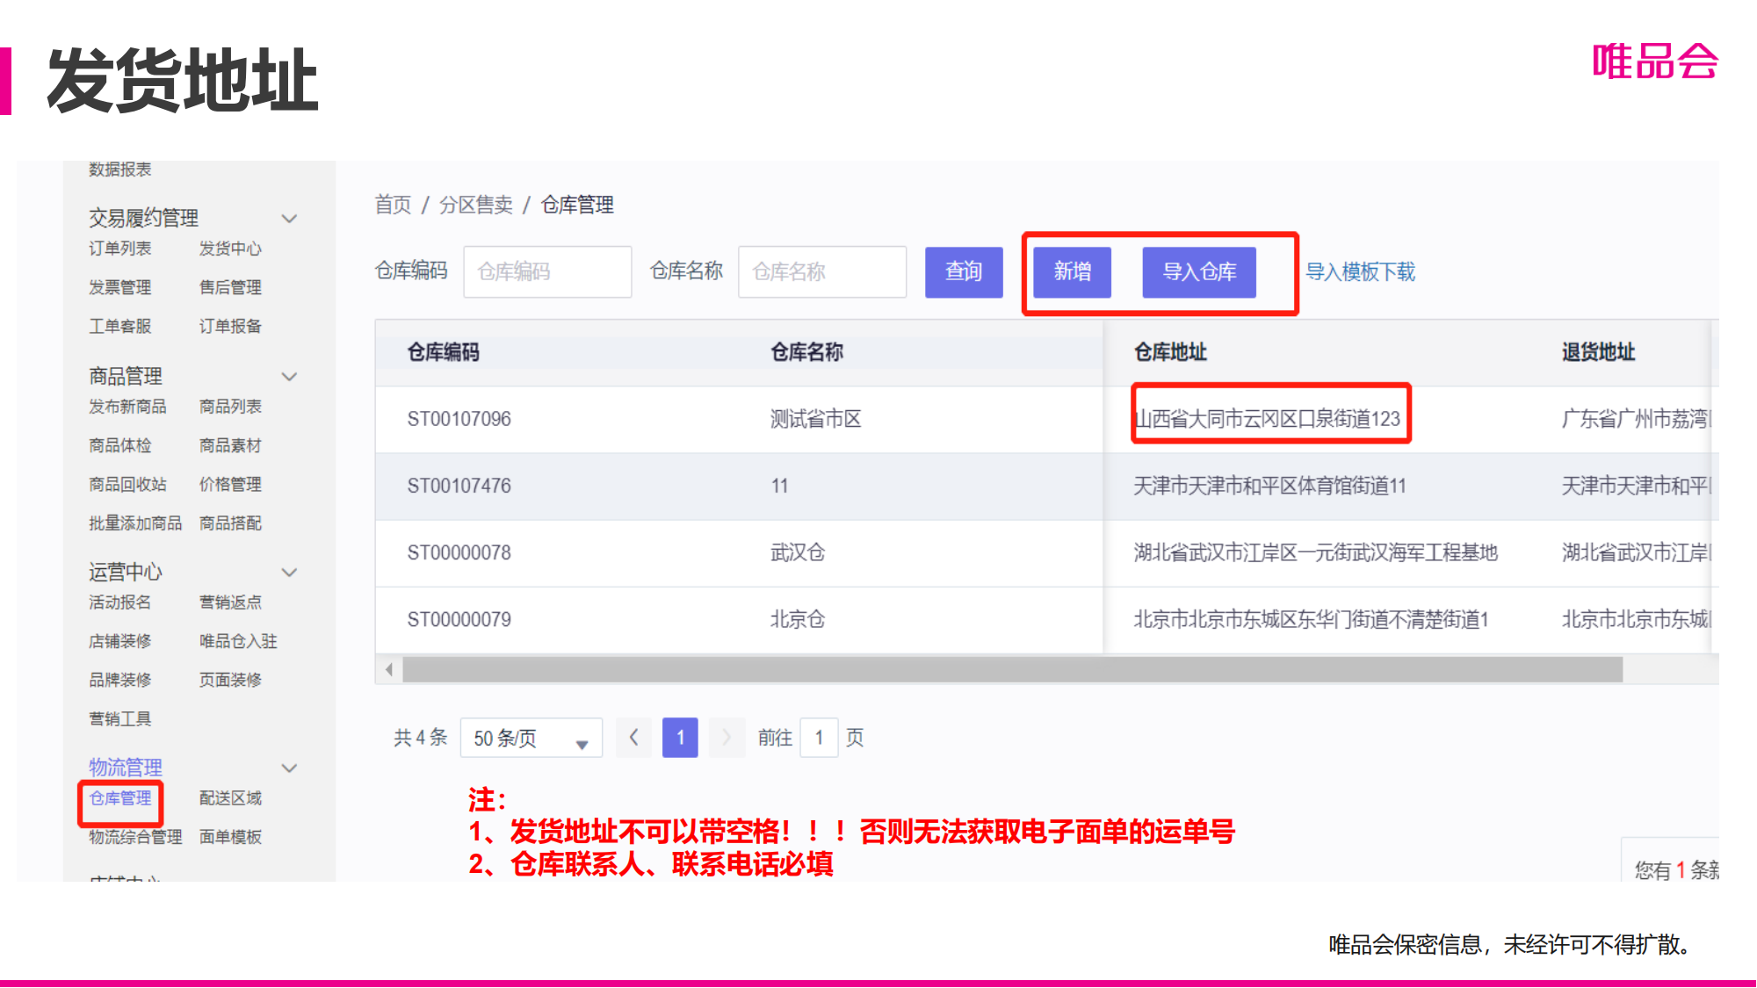Viewport: 1757px width, 988px height.
Task: Click address 湖北省武汉市江岸区一元街武汉海军工程基地
Action: pos(1316,552)
